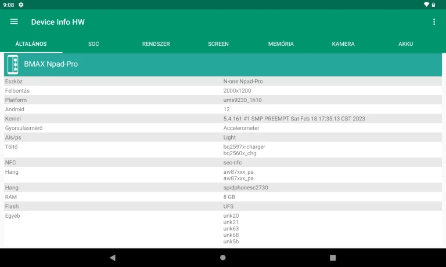
Task: Open the hamburger navigation menu
Action: pos(14,21)
